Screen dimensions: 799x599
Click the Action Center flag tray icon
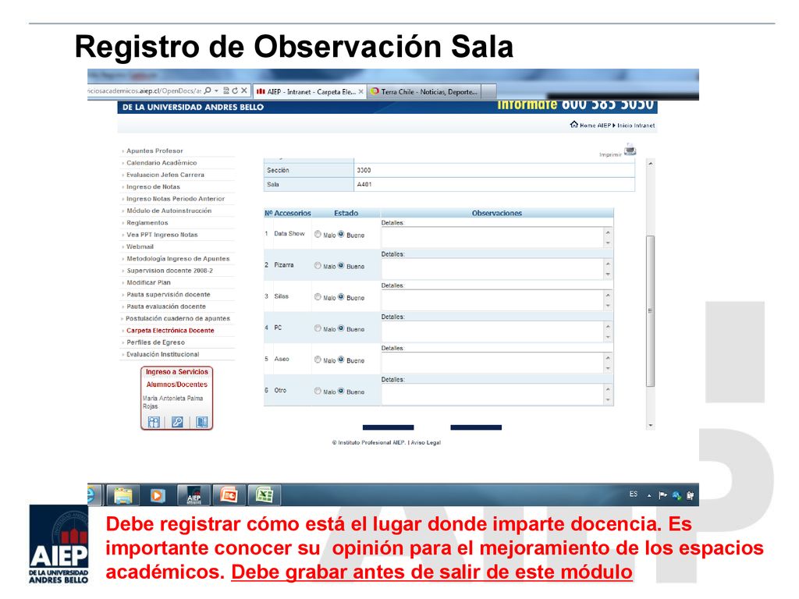click(662, 495)
